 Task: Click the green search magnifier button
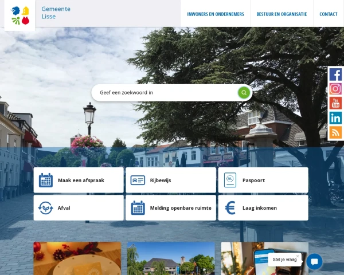[244, 93]
